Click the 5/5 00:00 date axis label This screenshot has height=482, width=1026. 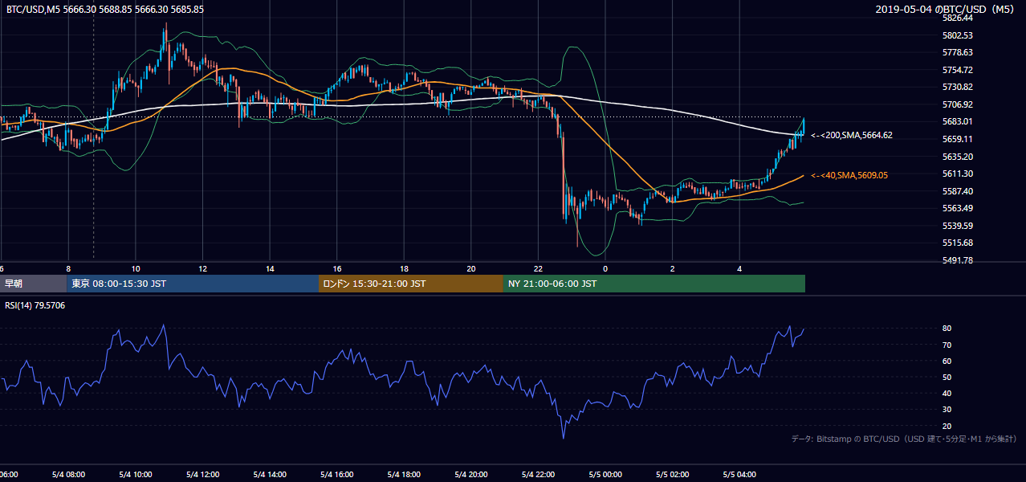pyautogui.click(x=605, y=475)
